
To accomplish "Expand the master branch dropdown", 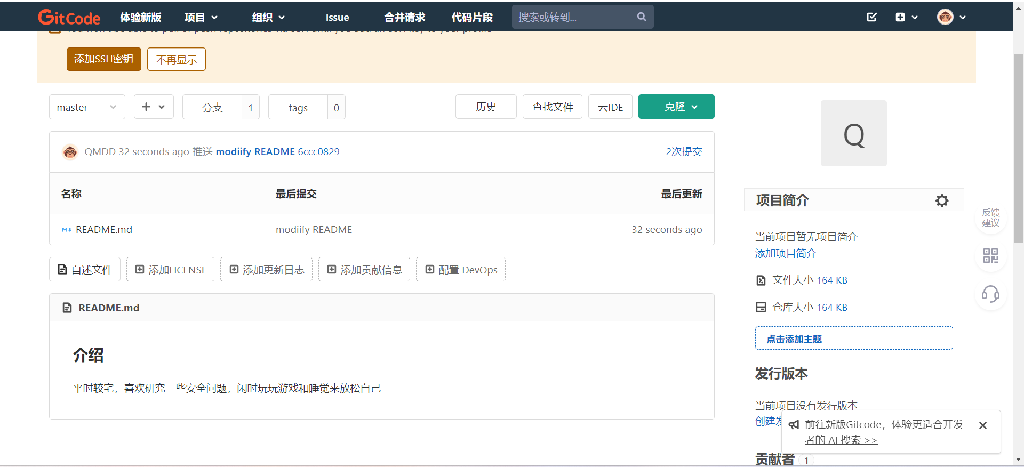I will click(x=87, y=107).
